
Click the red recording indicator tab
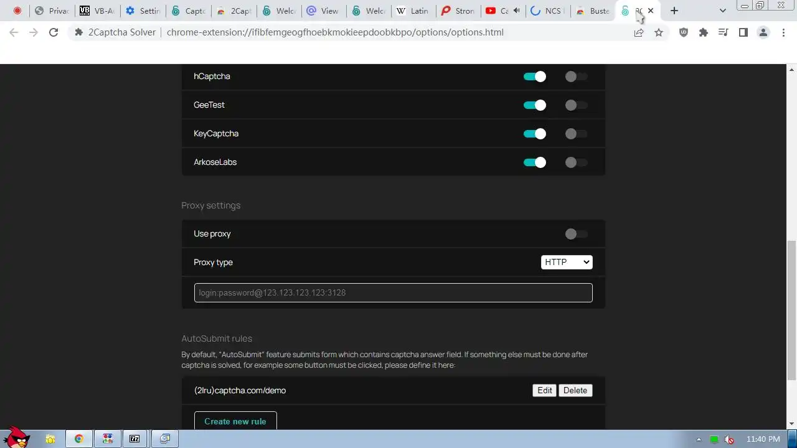[x=17, y=11]
